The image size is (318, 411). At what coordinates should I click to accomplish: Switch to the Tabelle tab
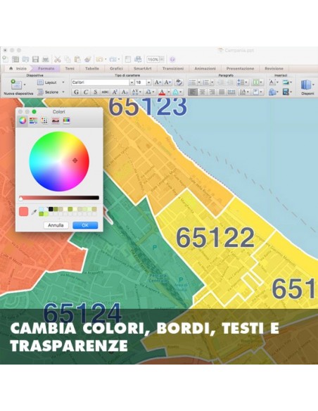pos(92,68)
